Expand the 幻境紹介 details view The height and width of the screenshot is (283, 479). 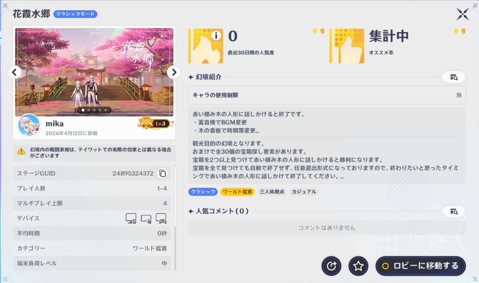pyautogui.click(x=454, y=77)
